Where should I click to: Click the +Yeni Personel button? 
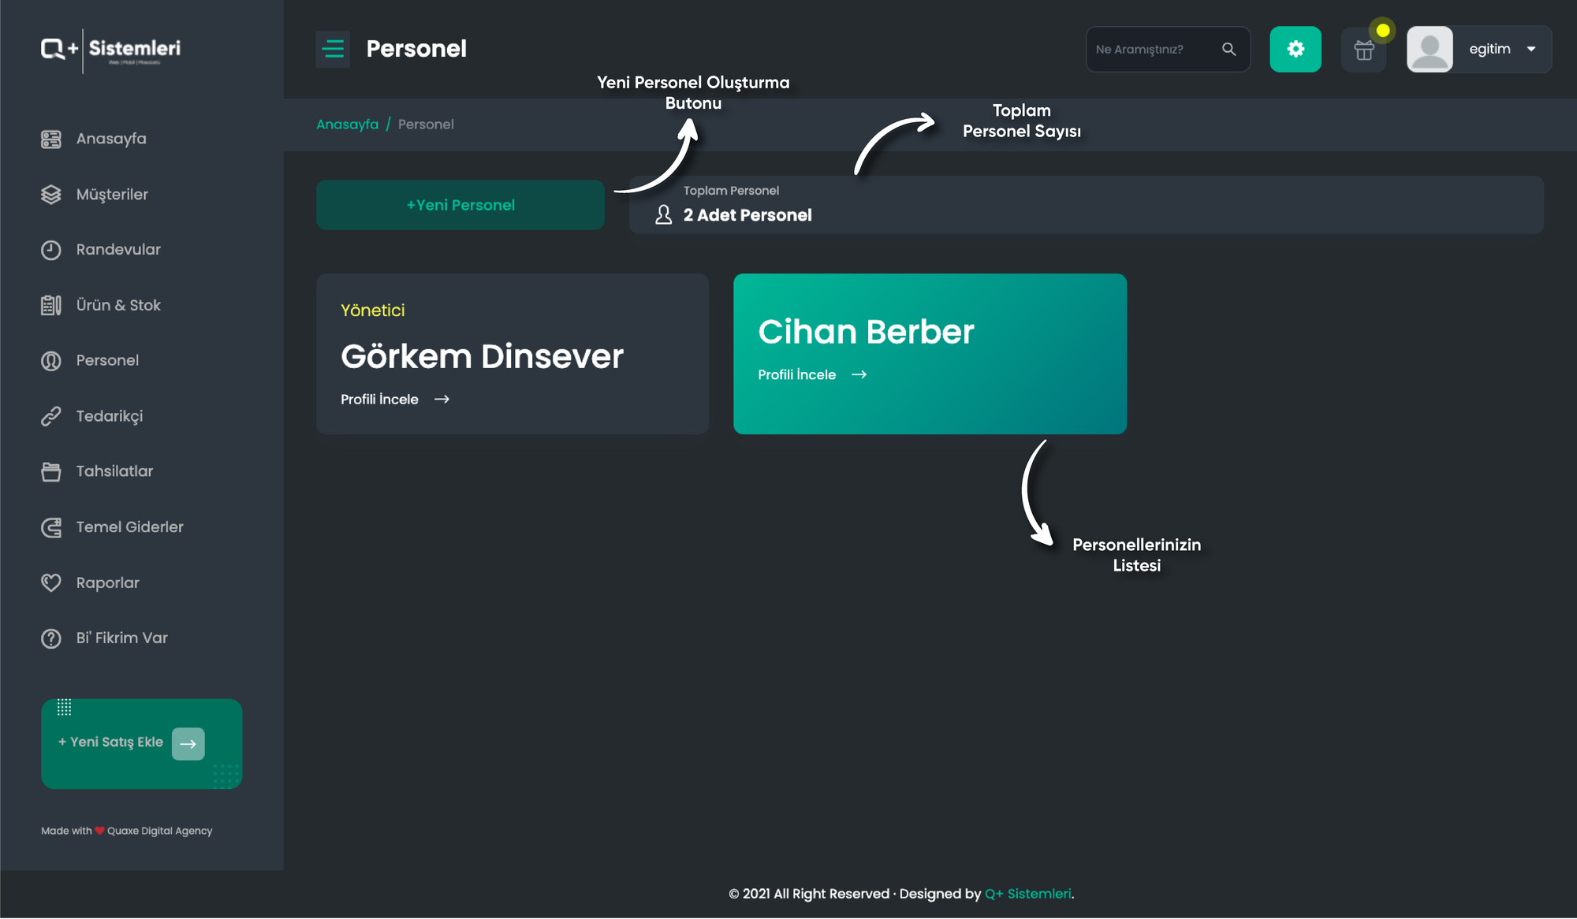(460, 205)
